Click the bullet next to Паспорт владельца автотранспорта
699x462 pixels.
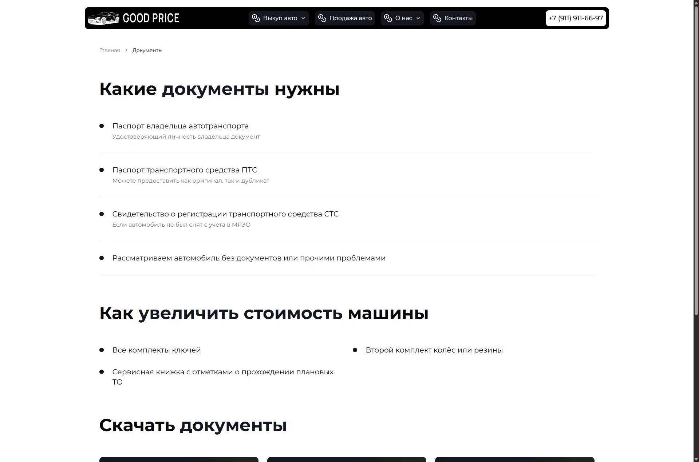102,126
